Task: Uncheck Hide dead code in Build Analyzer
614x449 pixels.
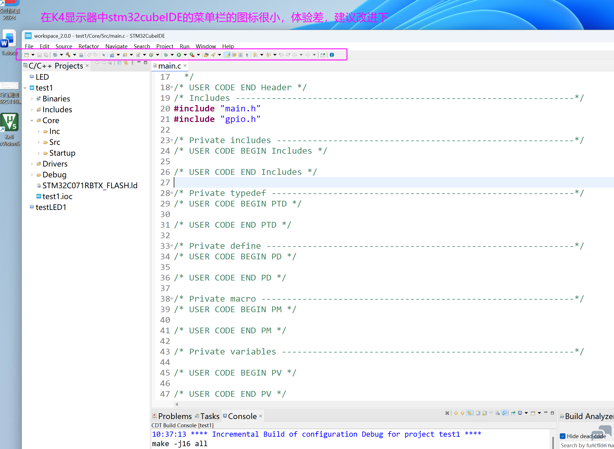Action: pos(563,436)
